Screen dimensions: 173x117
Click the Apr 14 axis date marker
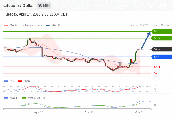tap(140, 112)
